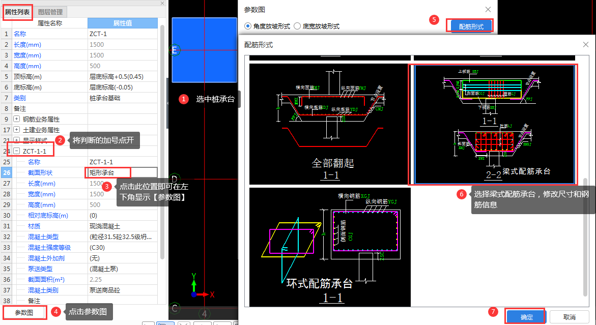Expand the 土建业务属性 group
The image size is (596, 325).
16,130
